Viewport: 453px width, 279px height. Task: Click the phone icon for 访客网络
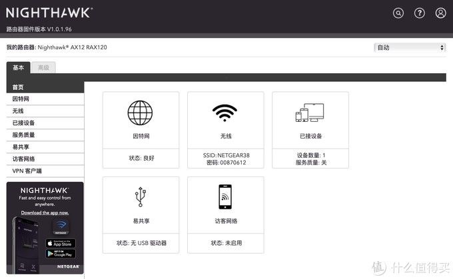[x=225, y=196]
